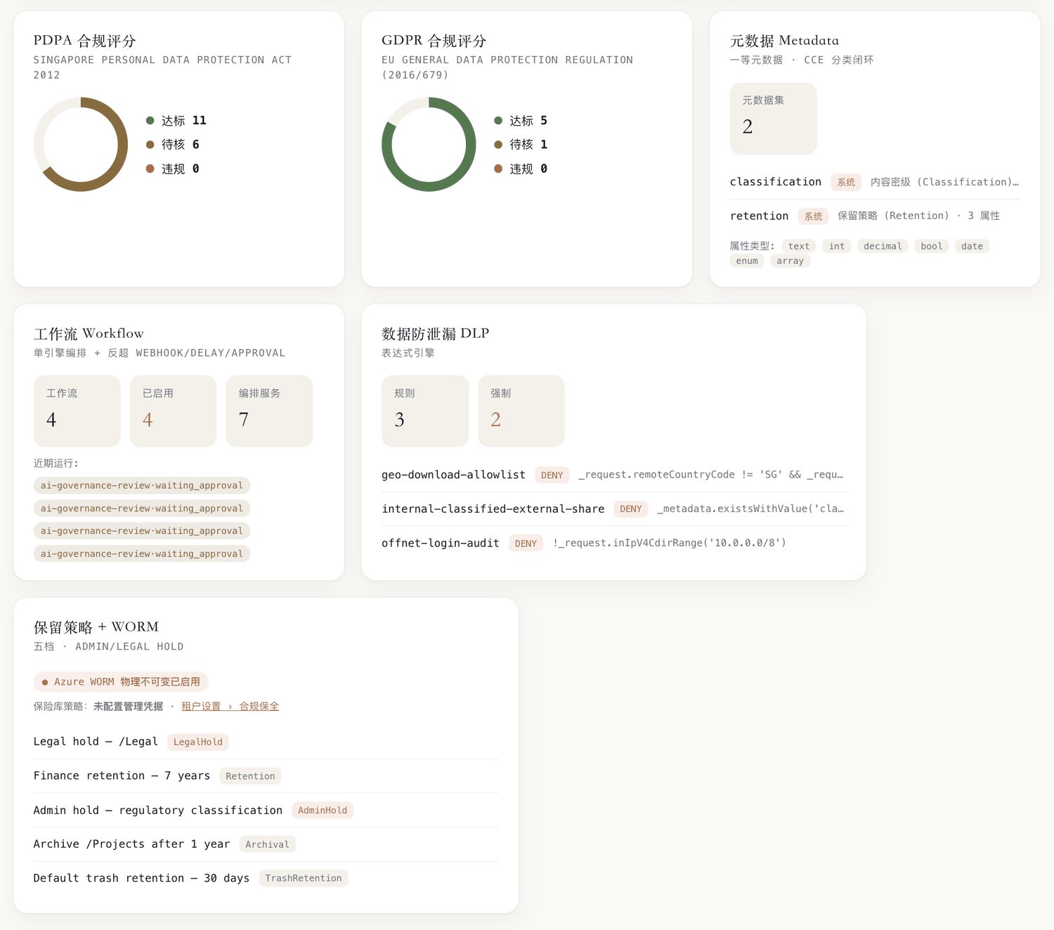Click the date attribute type tag
This screenshot has height=930, width=1054.
pyautogui.click(x=972, y=246)
